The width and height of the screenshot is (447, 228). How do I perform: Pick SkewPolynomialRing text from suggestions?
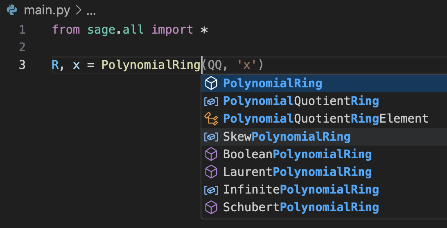(287, 137)
